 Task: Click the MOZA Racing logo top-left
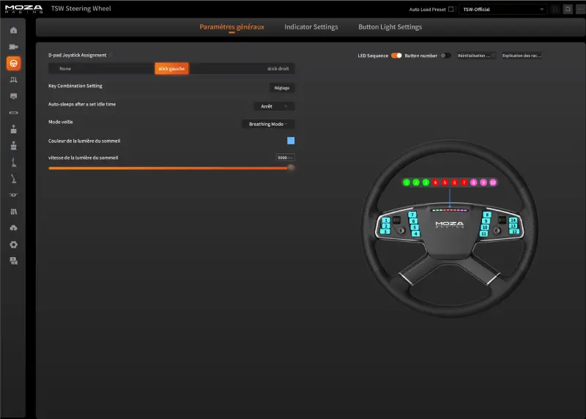click(x=24, y=9)
